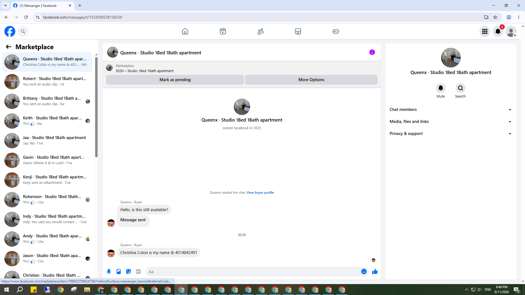Open the Facebook apps grid menu
The height and width of the screenshot is (295, 525).
tap(485, 31)
